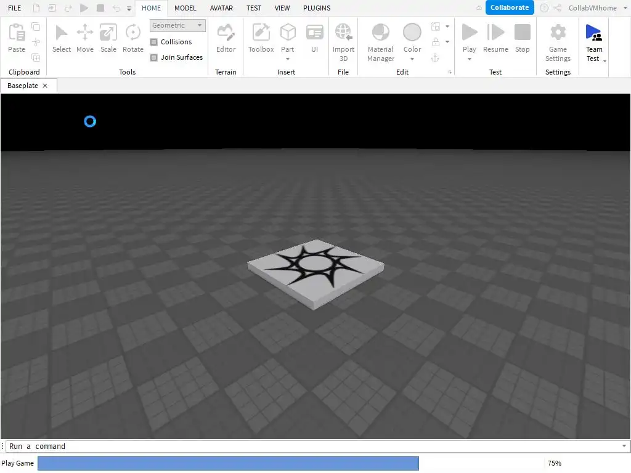
Task: Open the FILE menu
Action: 15,8
